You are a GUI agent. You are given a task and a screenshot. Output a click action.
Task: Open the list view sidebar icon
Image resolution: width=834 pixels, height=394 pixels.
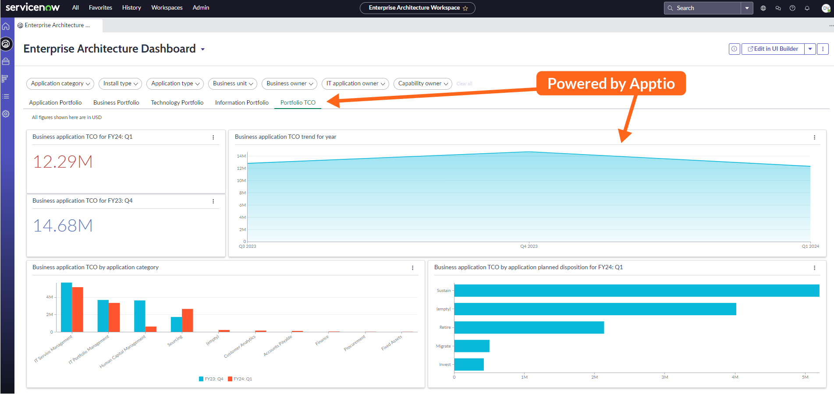point(6,96)
